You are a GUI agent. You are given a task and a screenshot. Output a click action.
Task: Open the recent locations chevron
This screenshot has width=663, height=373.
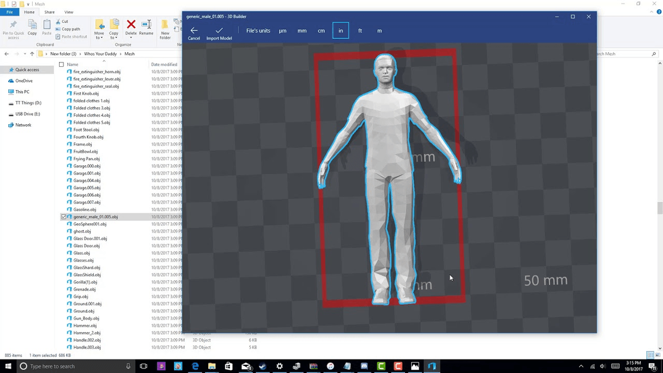(x=24, y=54)
